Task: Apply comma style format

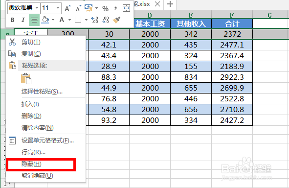Action: [115, 8]
